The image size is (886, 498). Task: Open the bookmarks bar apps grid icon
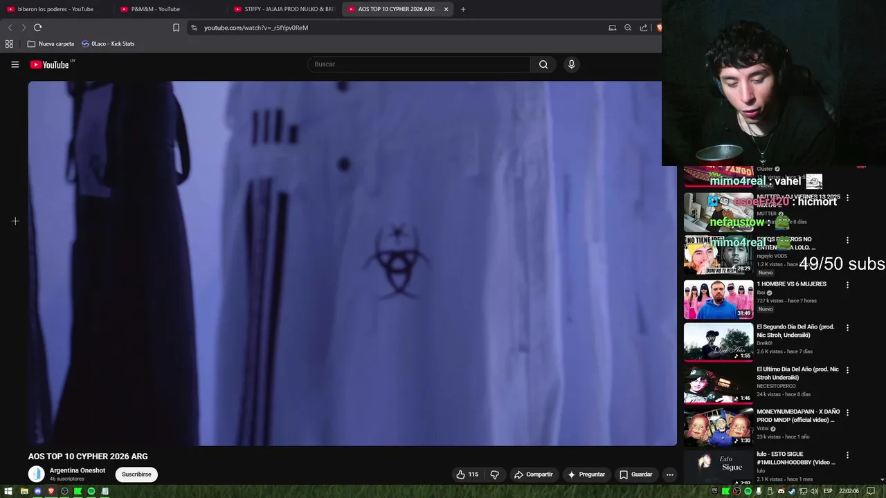9,44
